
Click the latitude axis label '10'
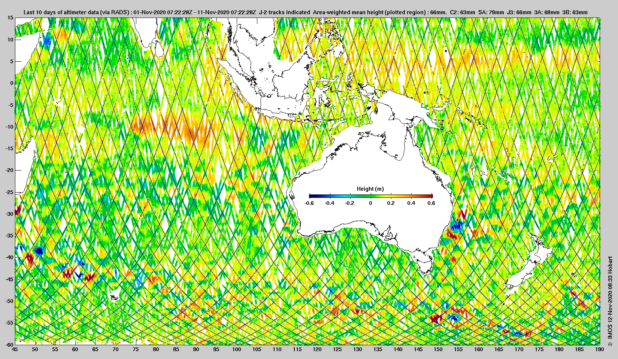point(10,40)
